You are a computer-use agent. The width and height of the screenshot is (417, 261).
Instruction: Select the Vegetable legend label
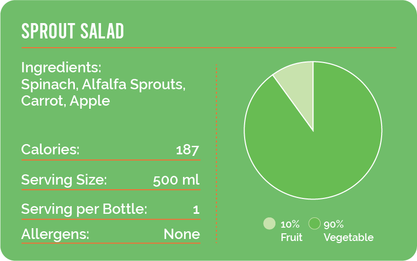point(348,237)
